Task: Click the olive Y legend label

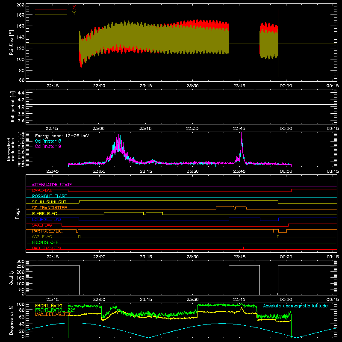Action: pyautogui.click(x=74, y=13)
